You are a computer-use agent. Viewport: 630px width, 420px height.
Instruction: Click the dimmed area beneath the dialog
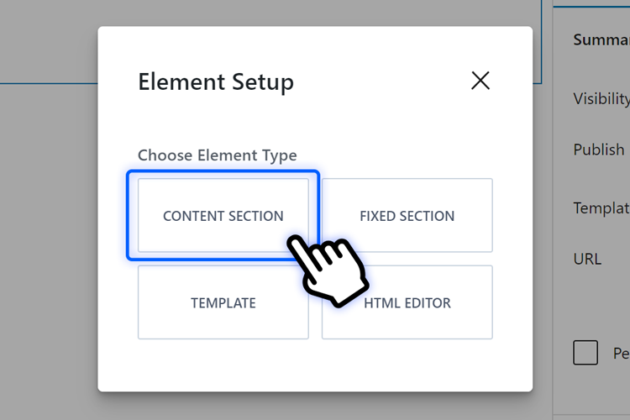[315, 407]
